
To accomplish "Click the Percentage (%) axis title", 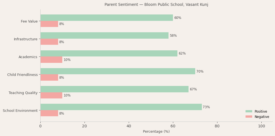I will click(x=156, y=132).
